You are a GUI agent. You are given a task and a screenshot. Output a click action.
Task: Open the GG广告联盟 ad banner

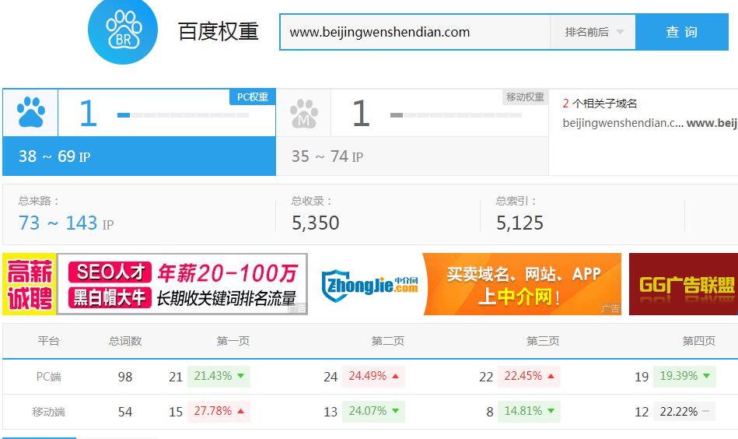click(683, 283)
